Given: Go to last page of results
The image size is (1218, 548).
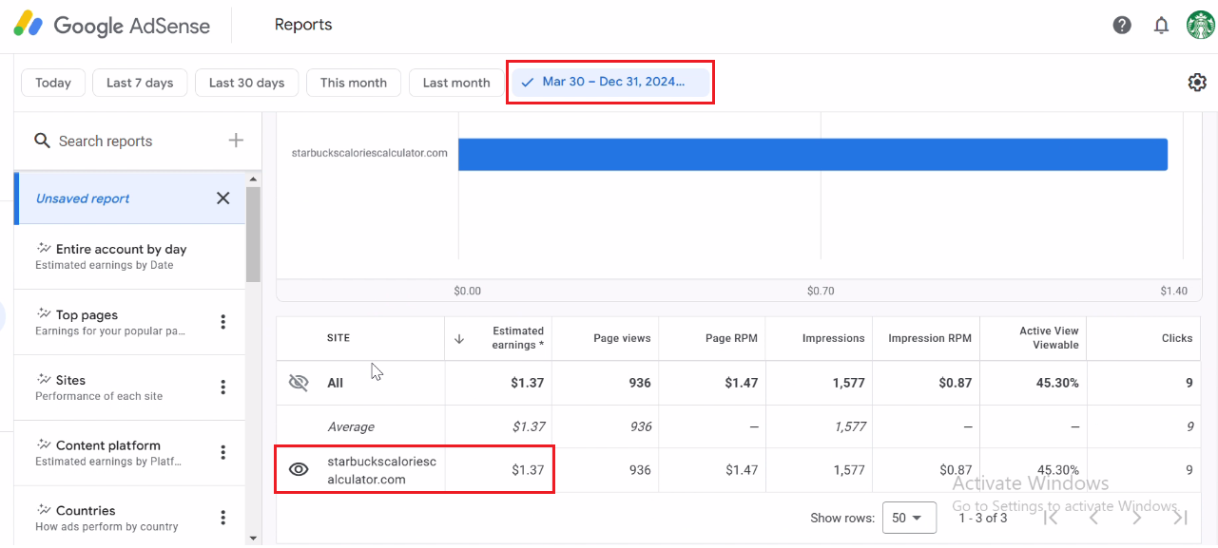Looking at the screenshot, I should click(1180, 518).
